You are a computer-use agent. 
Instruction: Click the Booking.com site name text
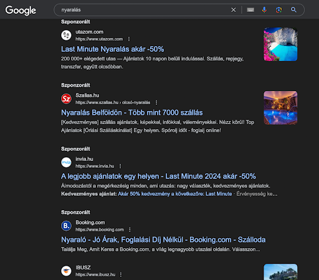point(90,223)
